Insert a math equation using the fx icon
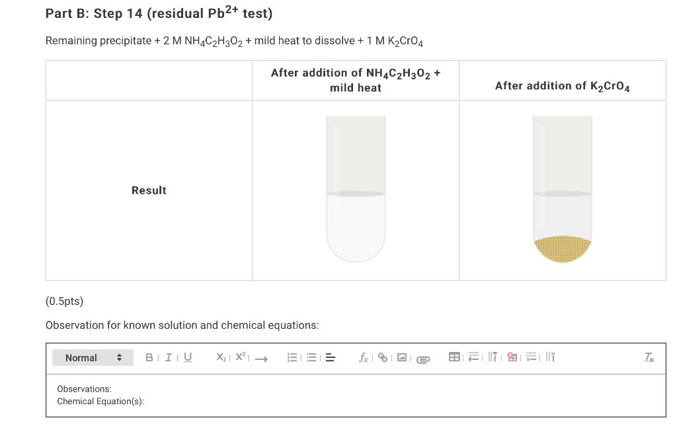 coord(362,357)
